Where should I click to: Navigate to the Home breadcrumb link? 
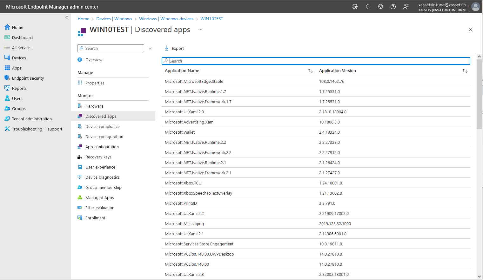tap(83, 19)
